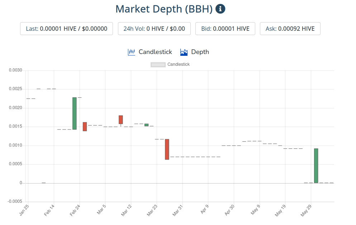Click the Feb 24 x-axis label

(x=75, y=210)
